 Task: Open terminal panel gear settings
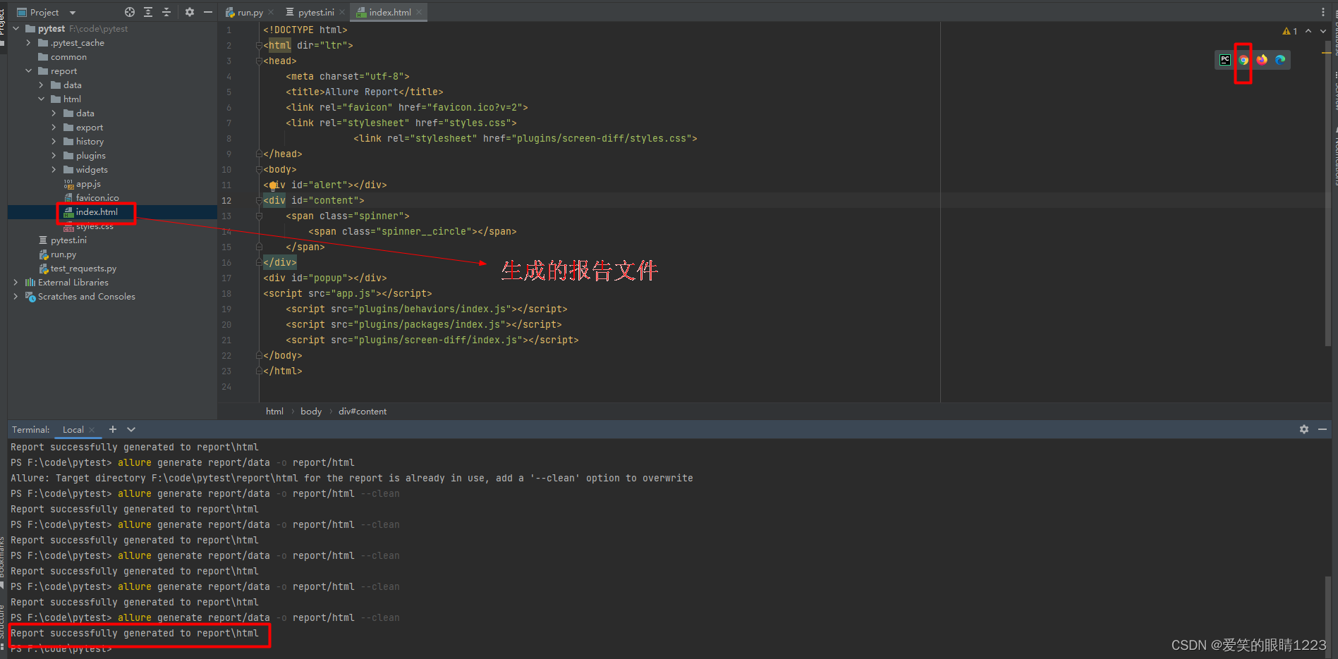(1304, 429)
